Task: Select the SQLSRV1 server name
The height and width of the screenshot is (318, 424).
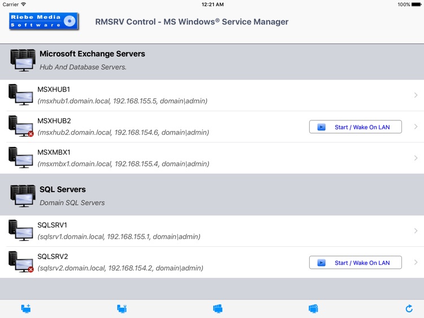Action: pos(52,225)
